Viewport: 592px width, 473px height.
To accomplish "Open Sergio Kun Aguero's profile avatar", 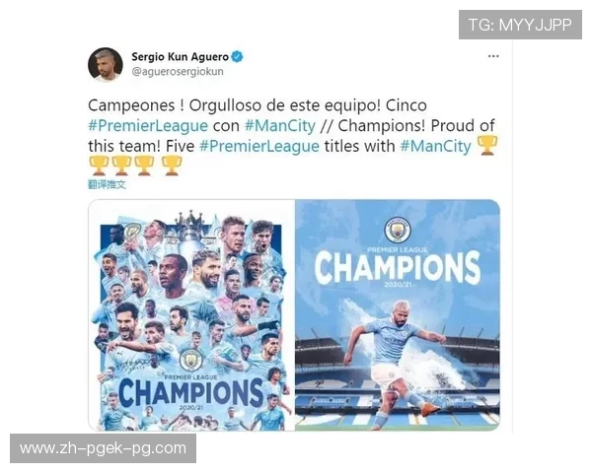I will [106, 64].
